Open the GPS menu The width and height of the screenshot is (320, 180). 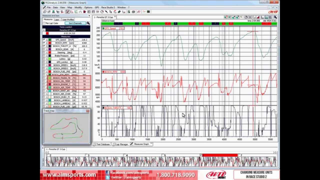97,7
